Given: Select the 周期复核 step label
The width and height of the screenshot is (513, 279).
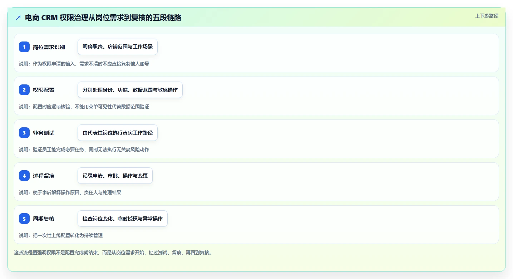Looking at the screenshot, I should [x=44, y=219].
